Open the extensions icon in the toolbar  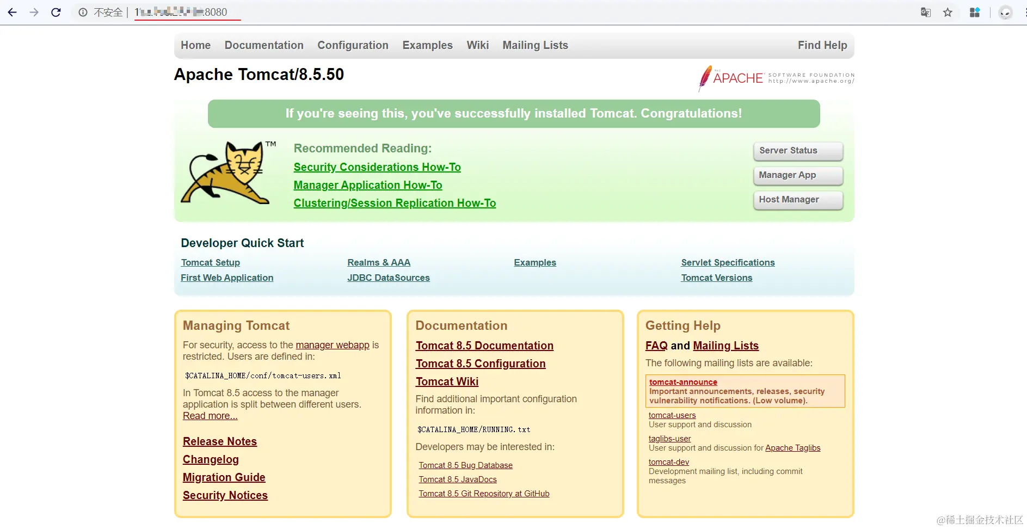click(x=975, y=12)
